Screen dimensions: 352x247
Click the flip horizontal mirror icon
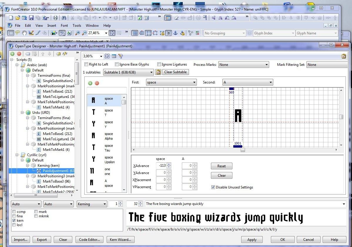pos(220,18)
